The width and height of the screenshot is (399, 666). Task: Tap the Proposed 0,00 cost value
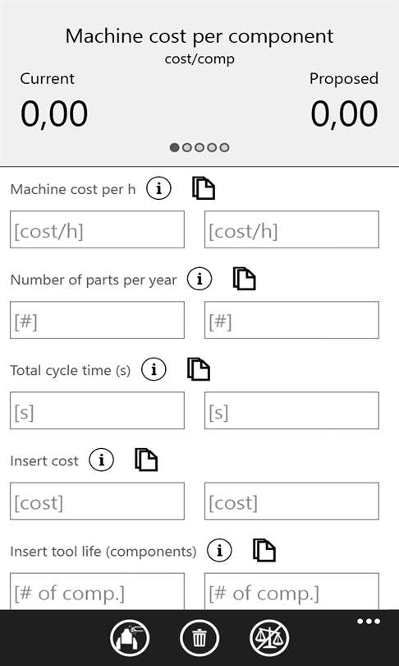[x=344, y=114]
